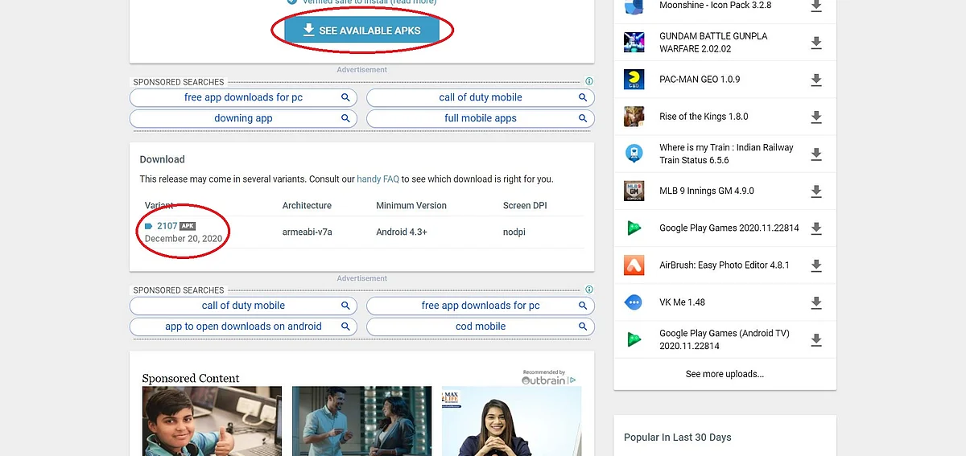
Task: Open the MLB 9 Innings GM app icon
Action: click(634, 191)
